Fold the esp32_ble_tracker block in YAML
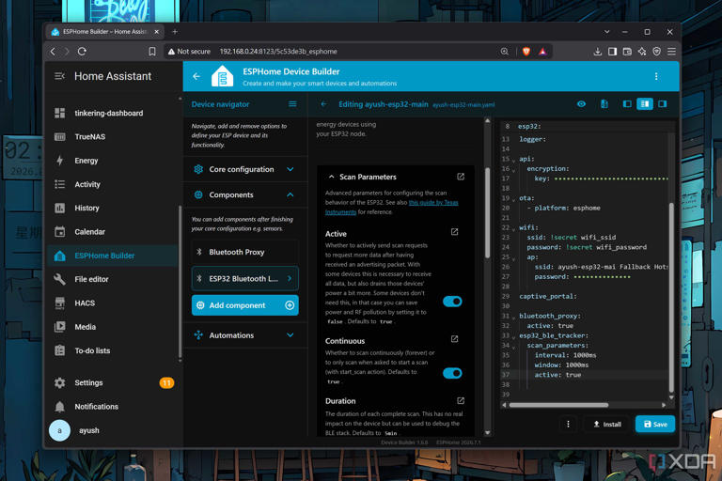 coord(514,337)
